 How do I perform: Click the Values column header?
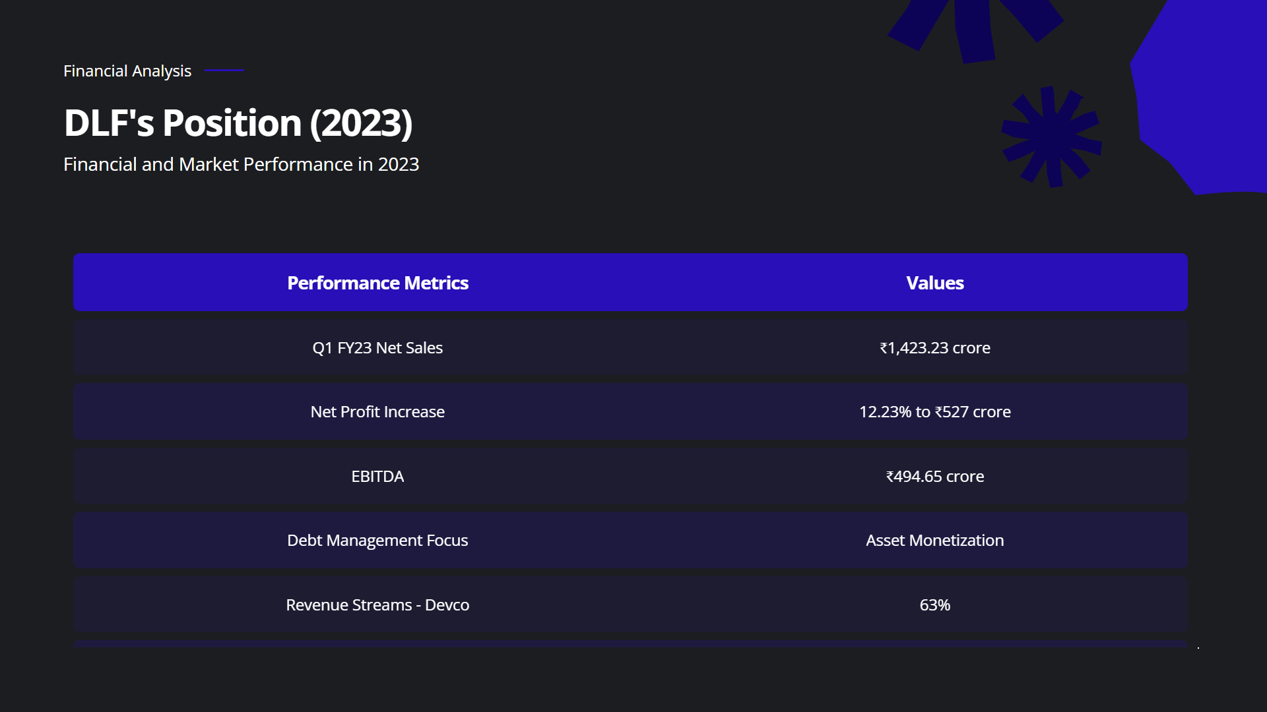[934, 283]
